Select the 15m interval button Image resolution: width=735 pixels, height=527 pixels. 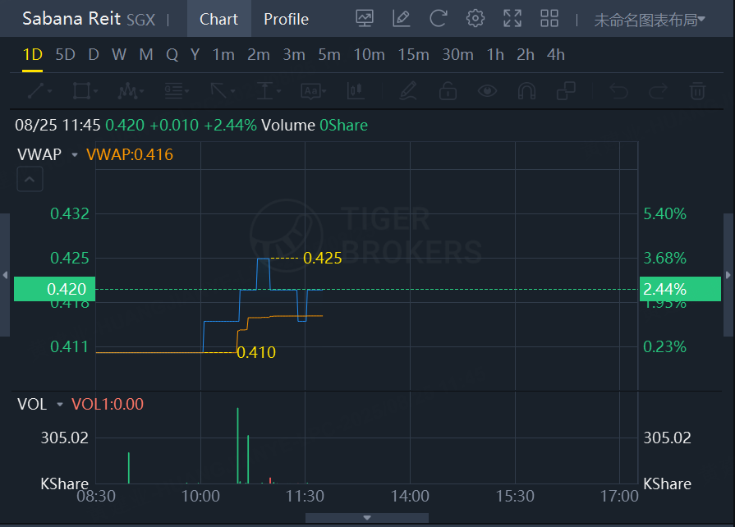tap(413, 55)
